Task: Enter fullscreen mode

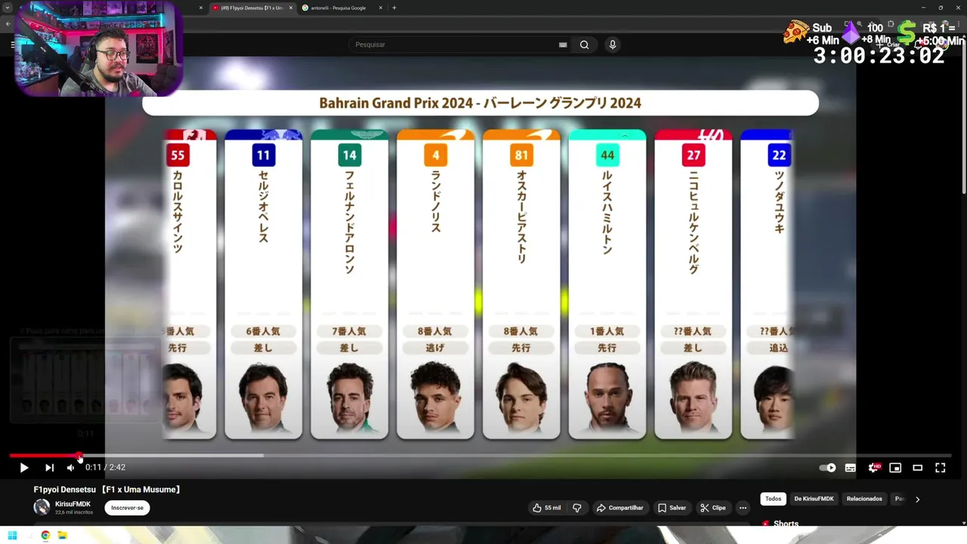Action: [941, 468]
